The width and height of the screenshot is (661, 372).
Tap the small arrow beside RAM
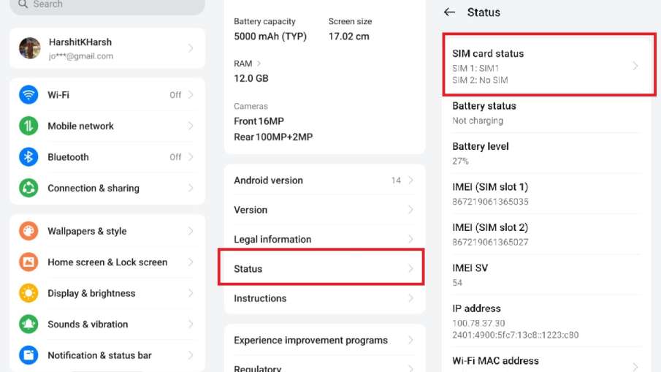coord(259,64)
